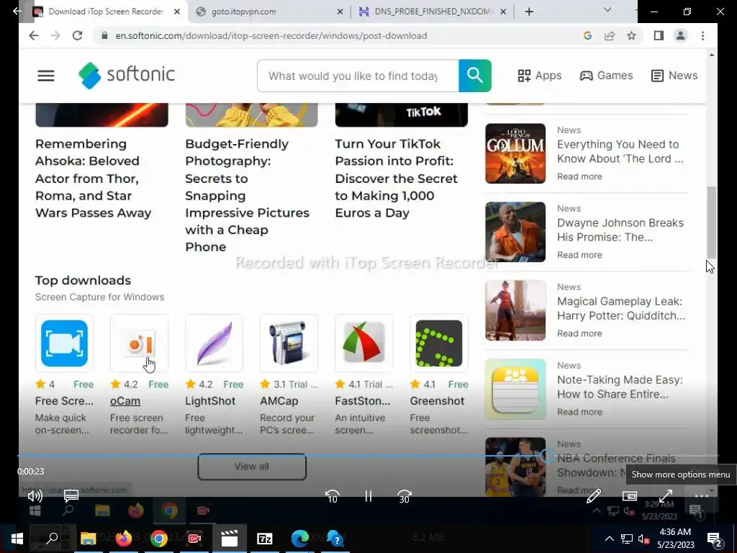Open the Windows notification center
737x553 pixels.
click(714, 539)
